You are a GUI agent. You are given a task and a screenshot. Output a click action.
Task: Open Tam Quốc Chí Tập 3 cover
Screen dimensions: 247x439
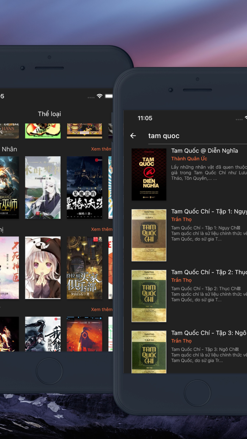[149, 351]
